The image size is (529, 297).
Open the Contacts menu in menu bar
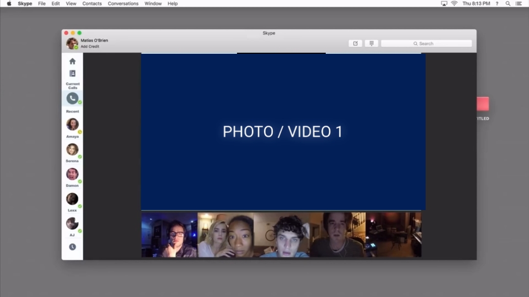[92, 3]
